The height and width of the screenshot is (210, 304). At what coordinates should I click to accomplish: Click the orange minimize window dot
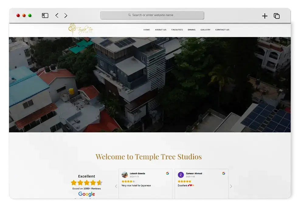[24, 15]
